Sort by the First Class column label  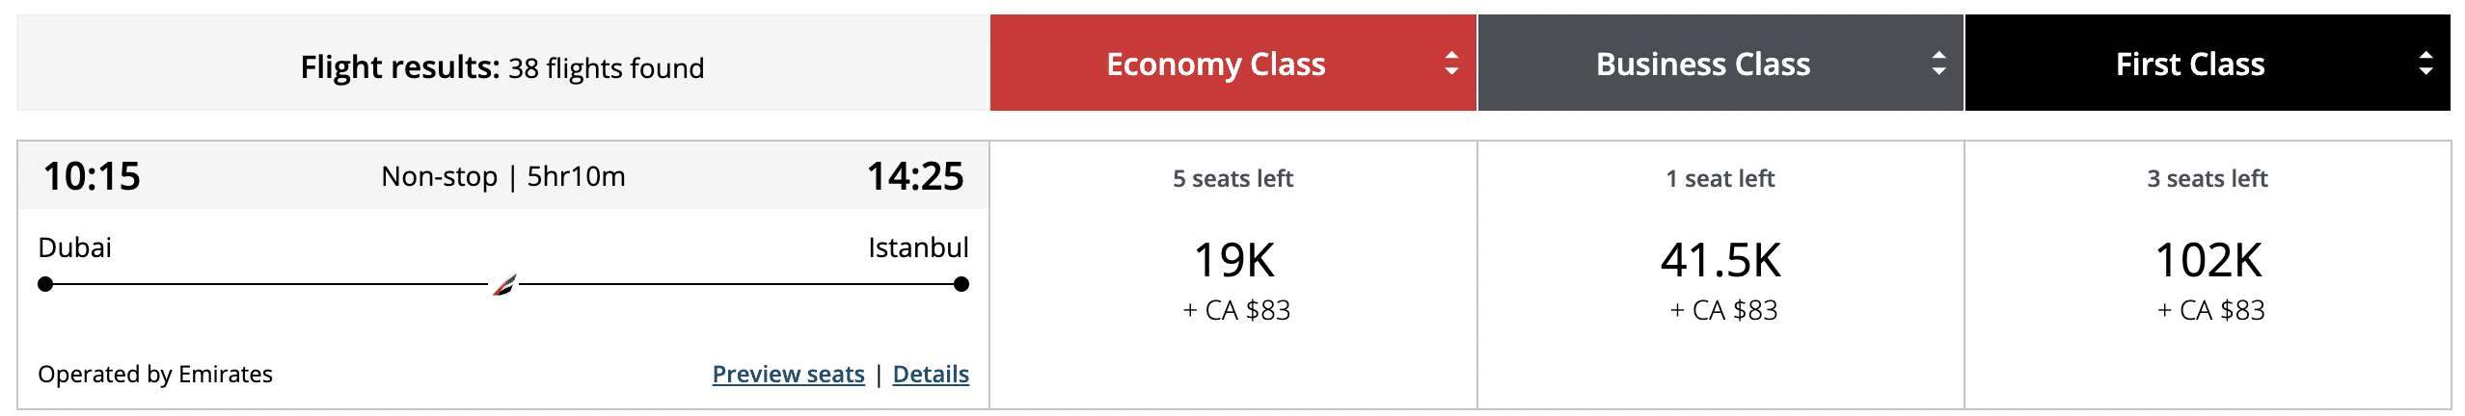pyautogui.click(x=2189, y=64)
